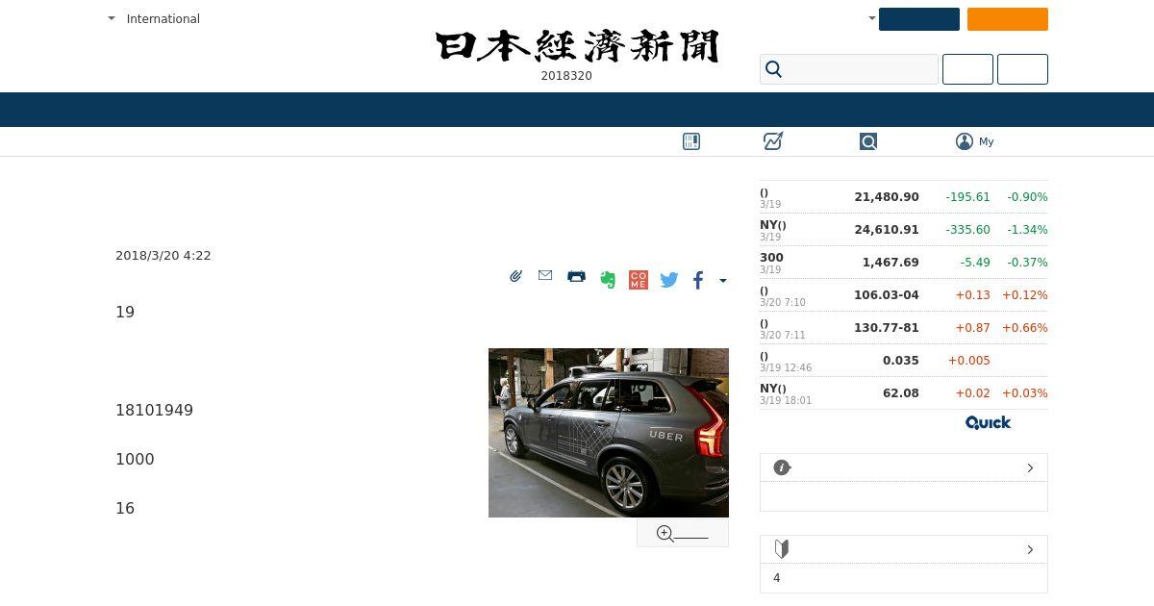Viewport: 1154px width, 606px height.
Task: Click the 130.77-81 exchange rate
Action: click(x=887, y=327)
